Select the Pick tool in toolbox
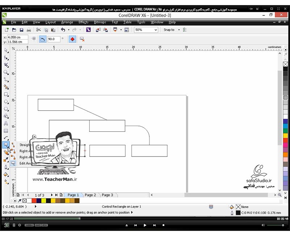This screenshot has width=290, height=236. [6, 50]
